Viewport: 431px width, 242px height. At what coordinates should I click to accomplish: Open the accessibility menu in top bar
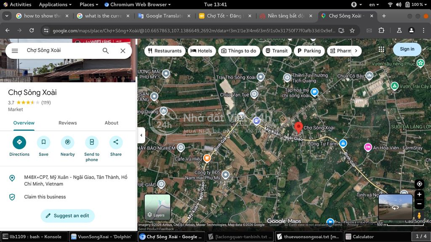pos(356,4)
